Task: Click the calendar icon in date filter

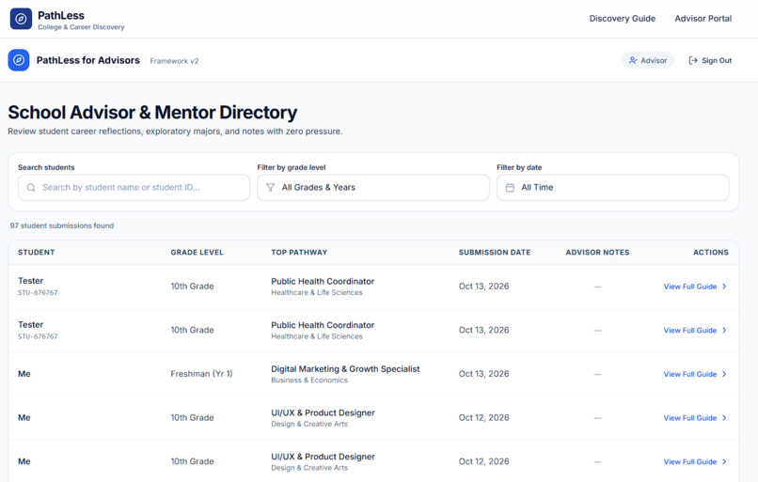Action: 510,187
